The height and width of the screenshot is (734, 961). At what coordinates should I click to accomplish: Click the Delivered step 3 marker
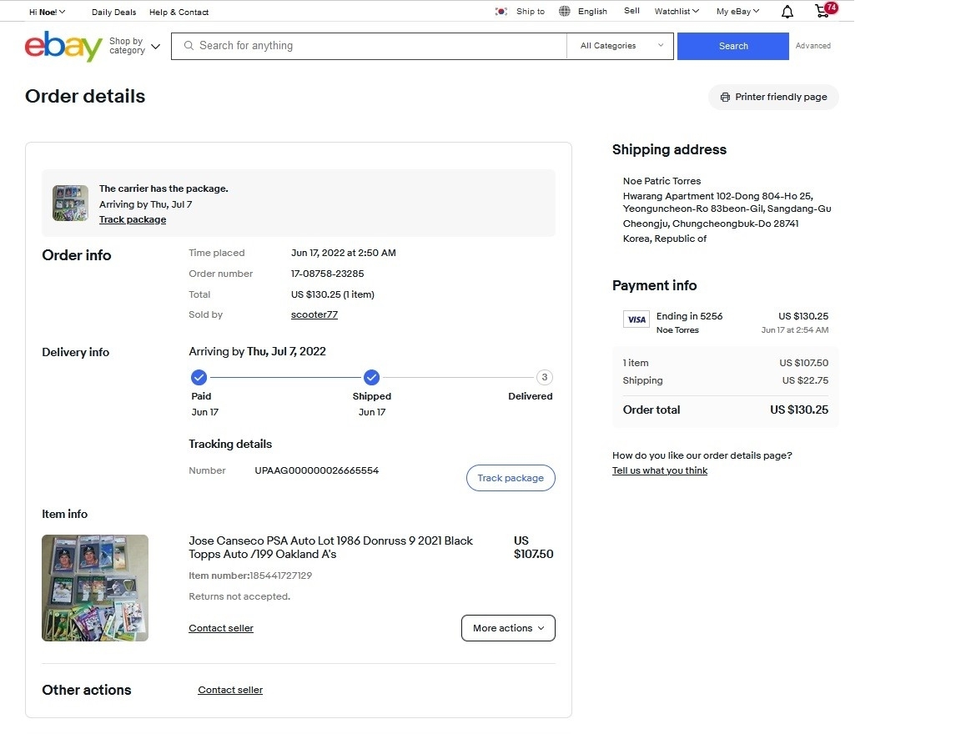coord(544,377)
